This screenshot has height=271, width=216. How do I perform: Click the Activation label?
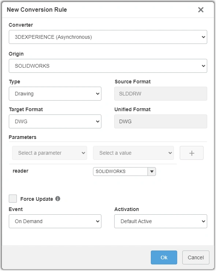[x=127, y=209]
